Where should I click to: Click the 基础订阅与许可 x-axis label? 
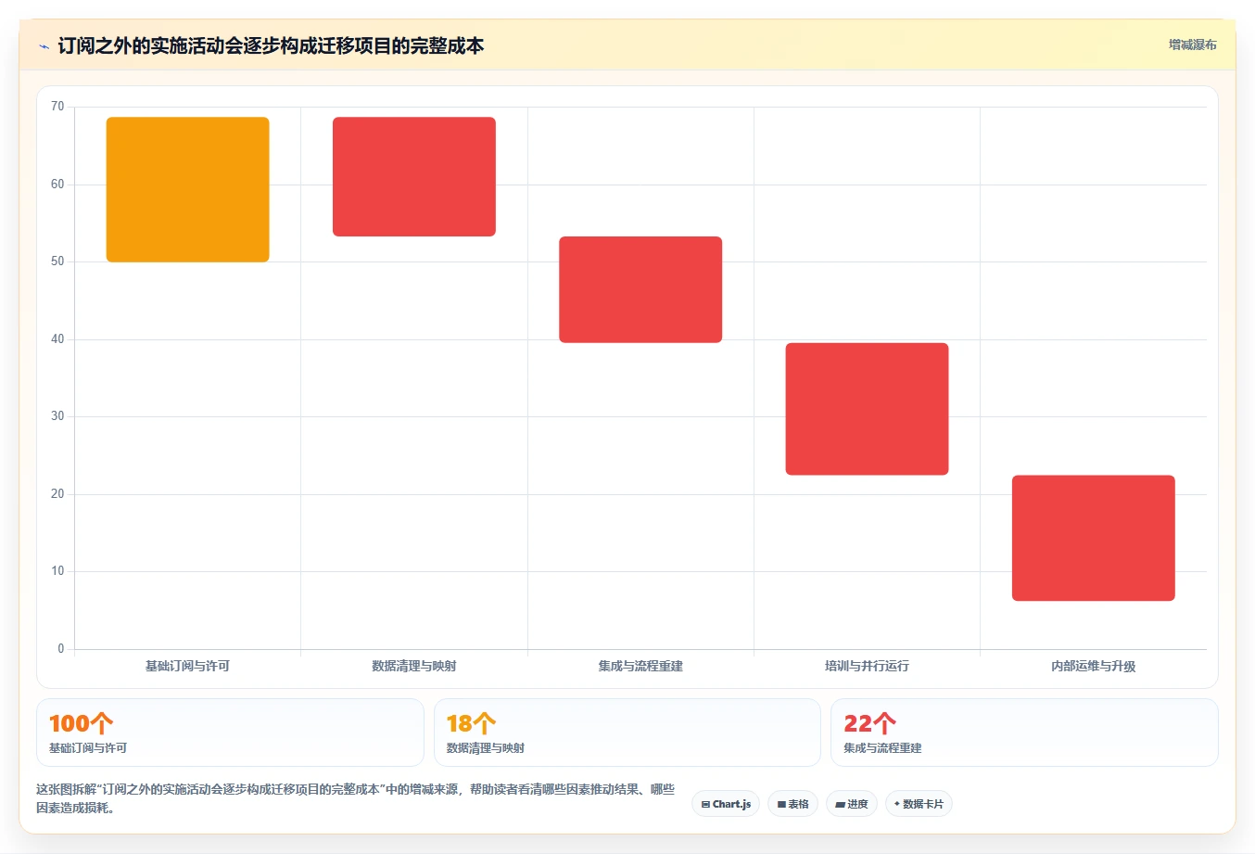187,666
